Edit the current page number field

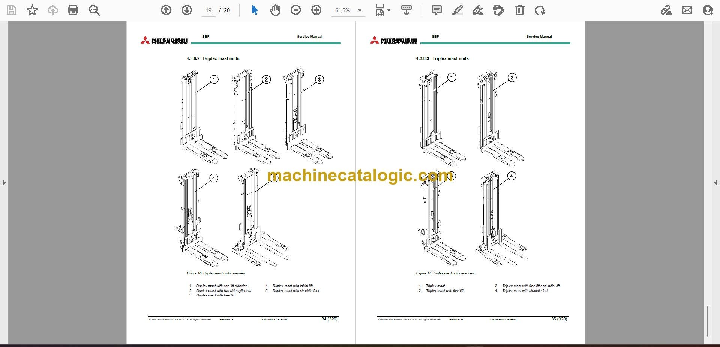(x=208, y=10)
